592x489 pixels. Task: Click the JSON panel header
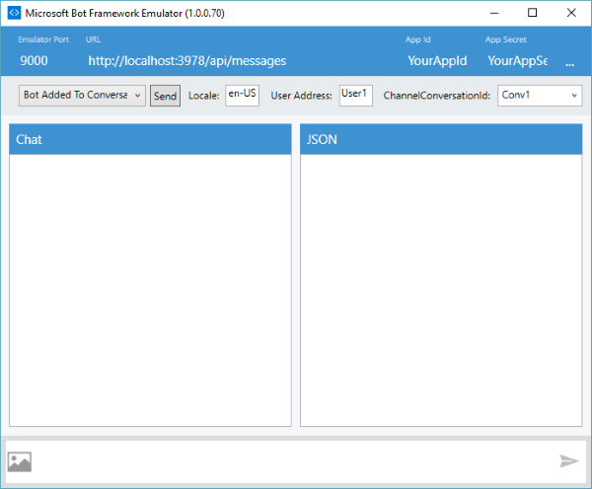click(x=441, y=139)
